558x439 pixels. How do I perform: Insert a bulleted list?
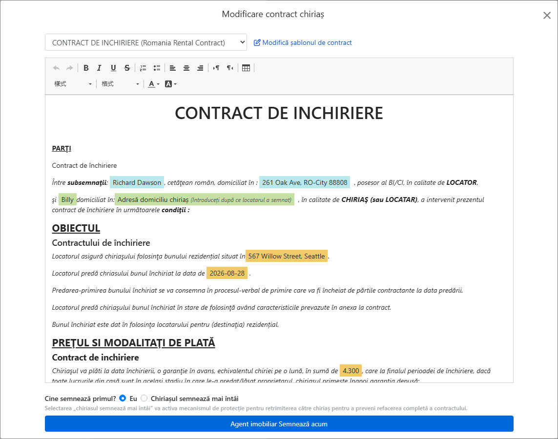click(x=157, y=68)
